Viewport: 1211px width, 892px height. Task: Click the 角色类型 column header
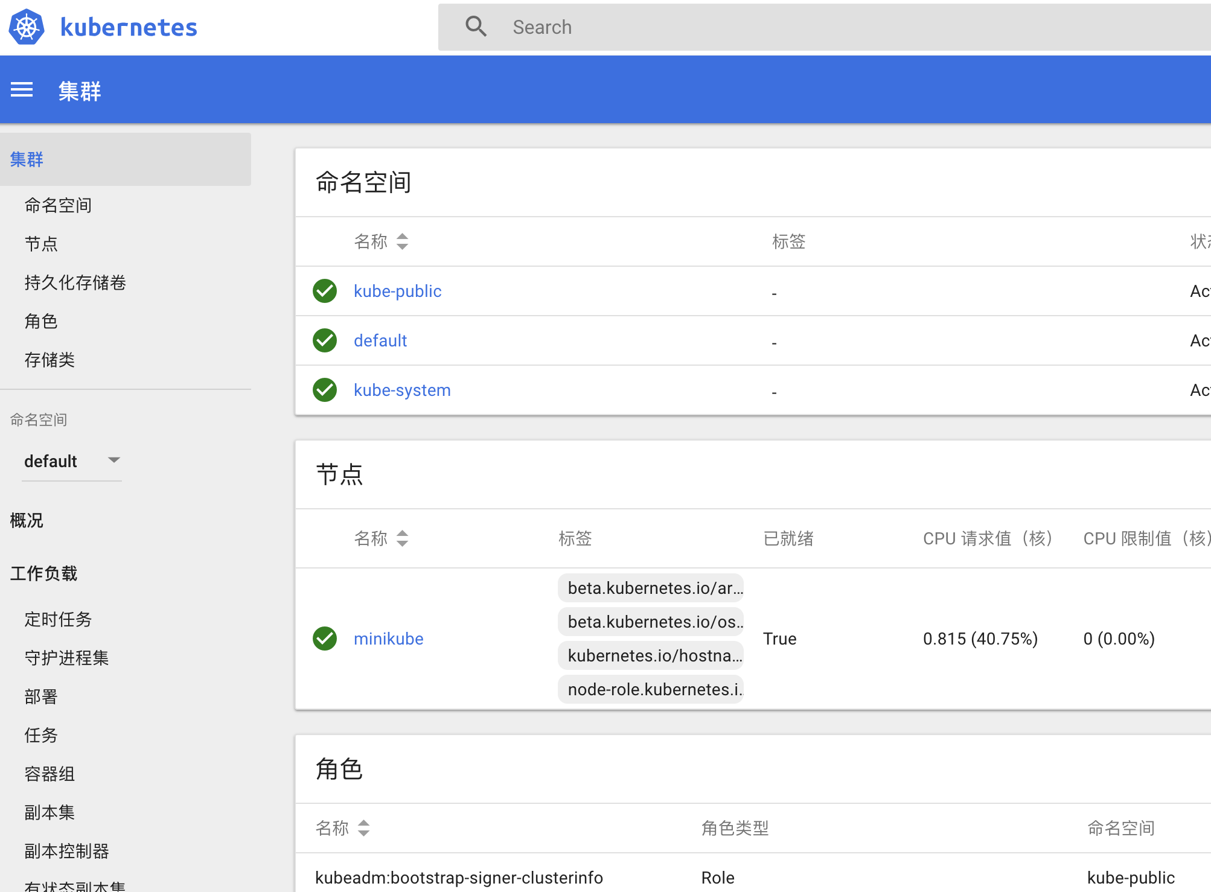(735, 828)
